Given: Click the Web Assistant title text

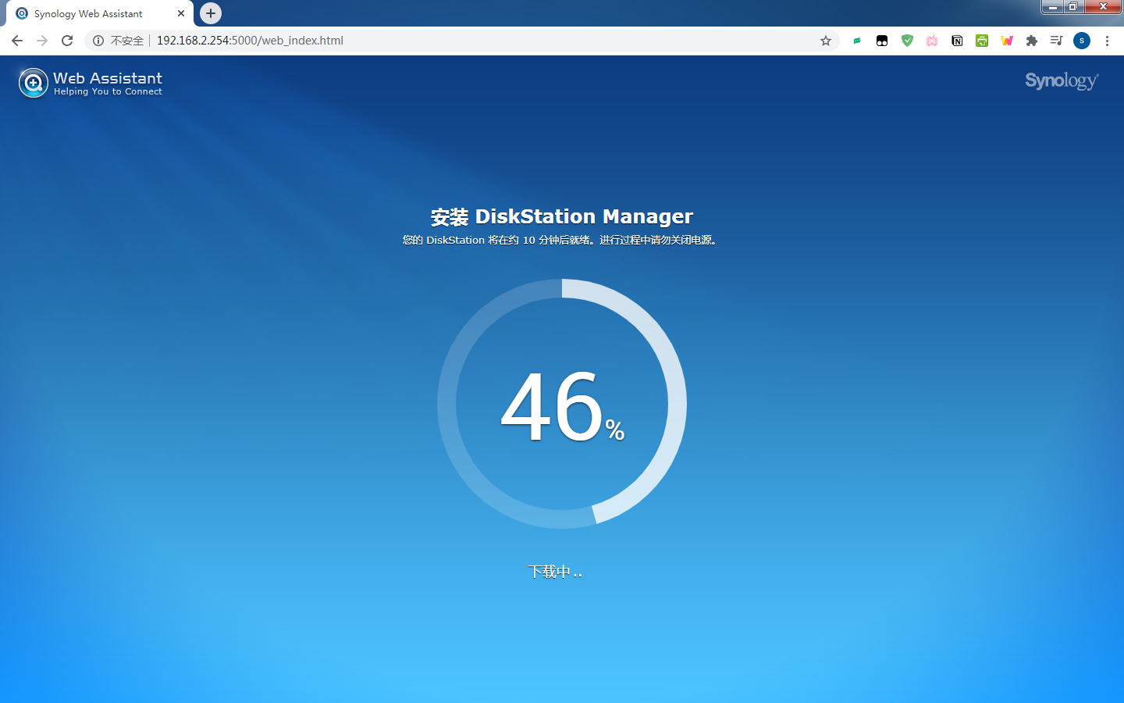Looking at the screenshot, I should click(108, 78).
